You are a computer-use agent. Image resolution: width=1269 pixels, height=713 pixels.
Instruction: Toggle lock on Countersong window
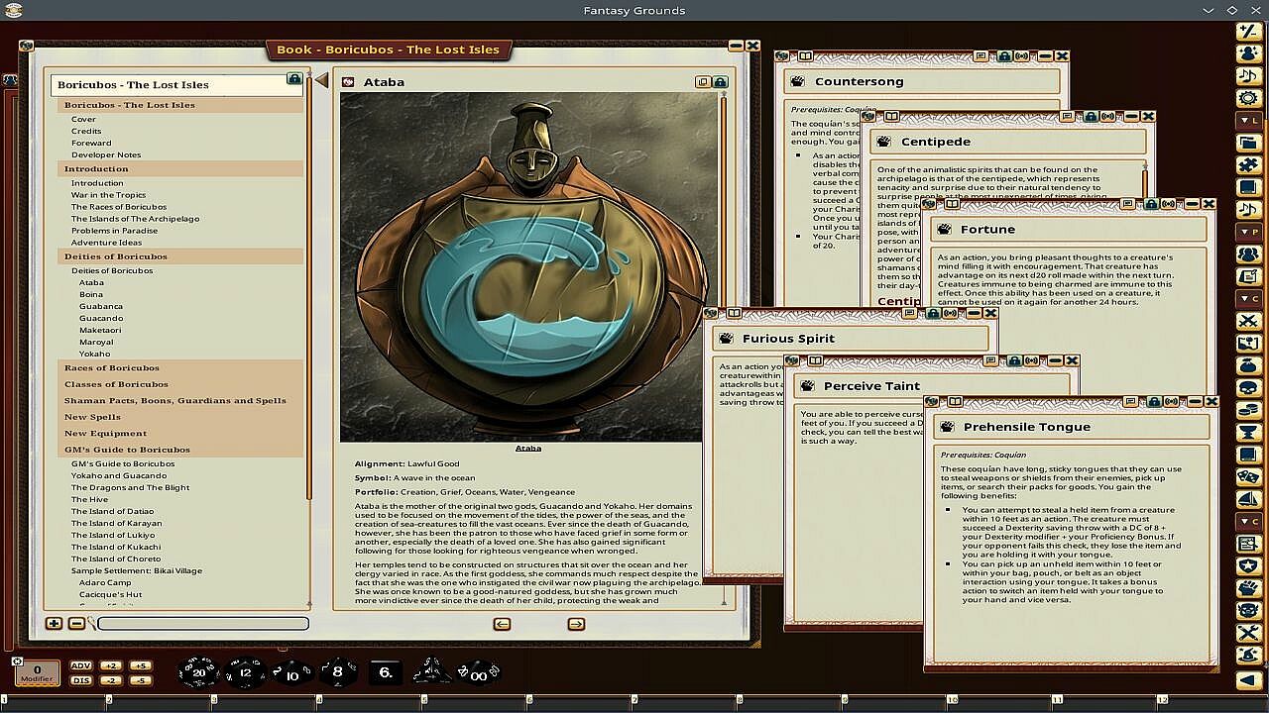1004,56
